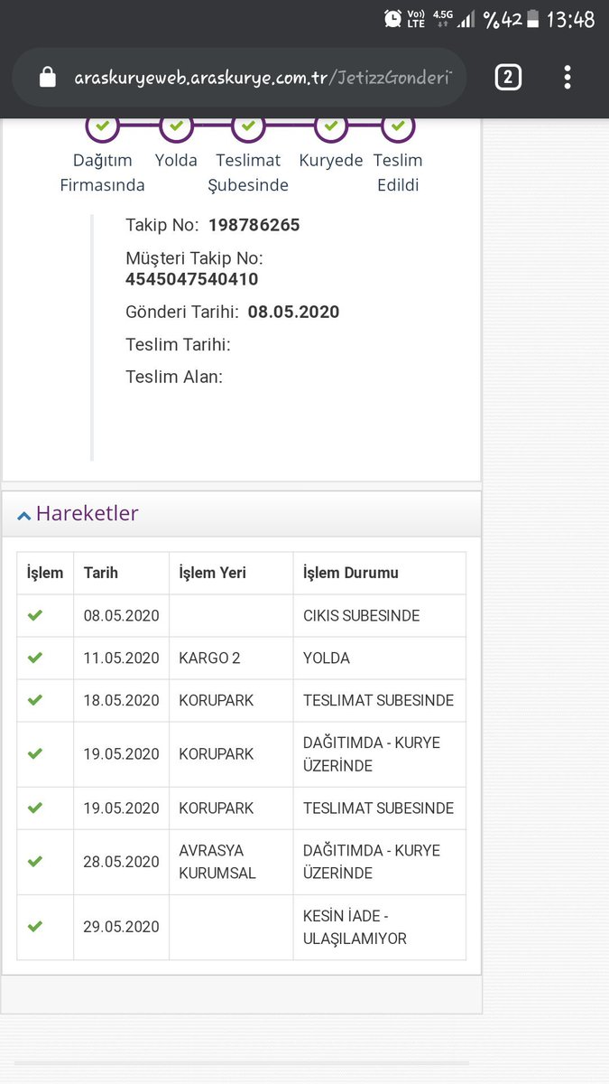
Task: Select the Tarih column header
Action: pyautogui.click(x=101, y=573)
